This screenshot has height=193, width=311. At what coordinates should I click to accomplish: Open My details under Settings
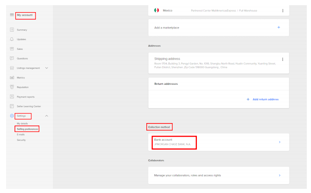point(22,124)
